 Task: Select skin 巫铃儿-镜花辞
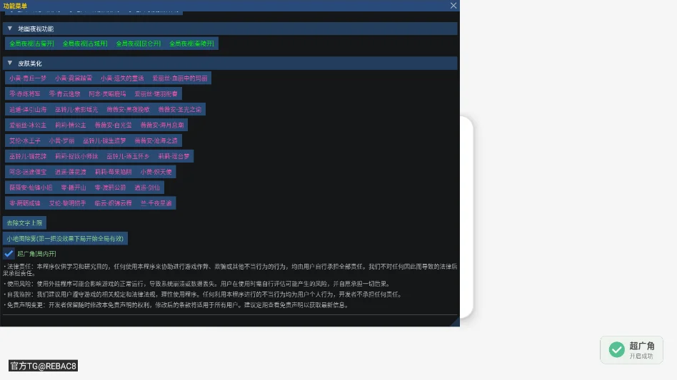click(x=28, y=156)
